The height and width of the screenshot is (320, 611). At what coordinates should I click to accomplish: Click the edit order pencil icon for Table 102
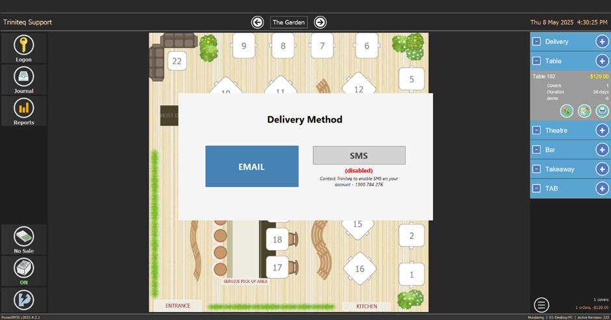pyautogui.click(x=584, y=111)
